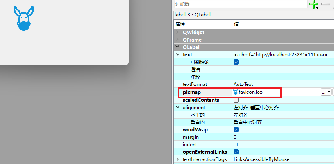Screen dimensions: 334x164
Task: Select the margin property value
Action: 235,137
